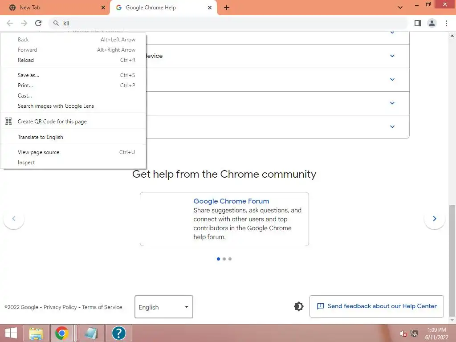
Task: Switch to Google Chrome Help tab
Action: tap(163, 8)
